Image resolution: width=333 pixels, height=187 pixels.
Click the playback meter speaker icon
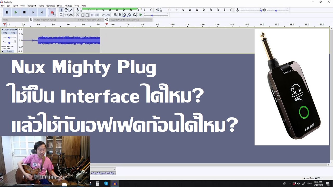157,10
